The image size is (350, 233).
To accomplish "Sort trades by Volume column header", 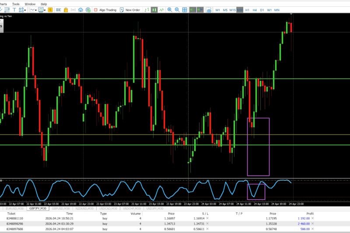I will 136,214.
